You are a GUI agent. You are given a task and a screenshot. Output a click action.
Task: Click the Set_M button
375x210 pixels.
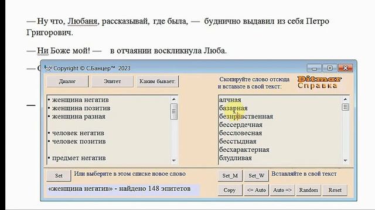click(230, 176)
